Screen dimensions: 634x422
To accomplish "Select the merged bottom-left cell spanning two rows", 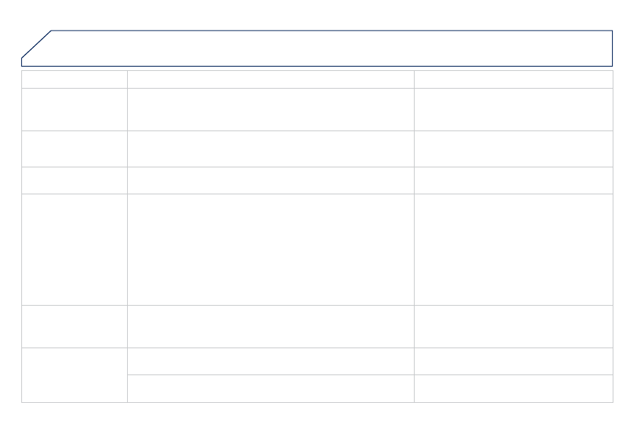I will pos(75,374).
